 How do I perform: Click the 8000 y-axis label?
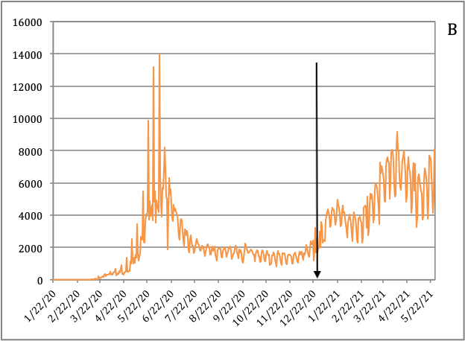(x=31, y=152)
